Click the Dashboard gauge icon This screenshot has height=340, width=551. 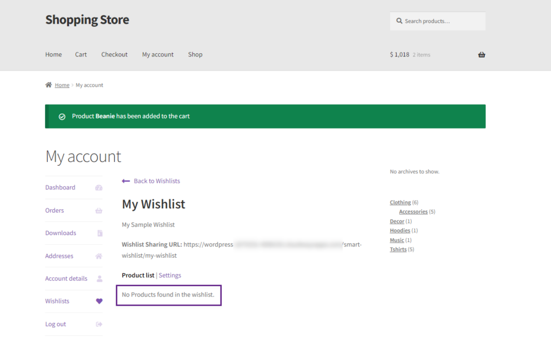(x=99, y=188)
